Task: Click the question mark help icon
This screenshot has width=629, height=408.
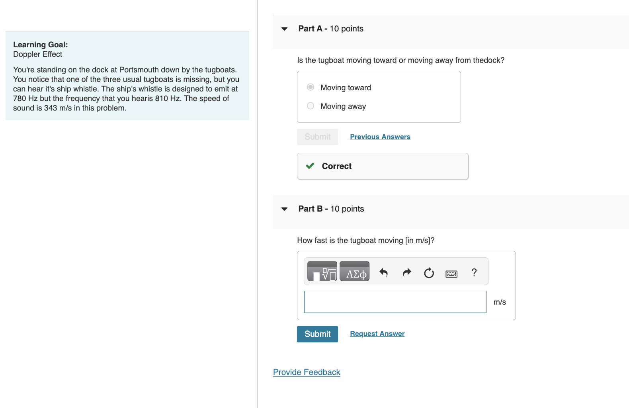Action: [474, 272]
